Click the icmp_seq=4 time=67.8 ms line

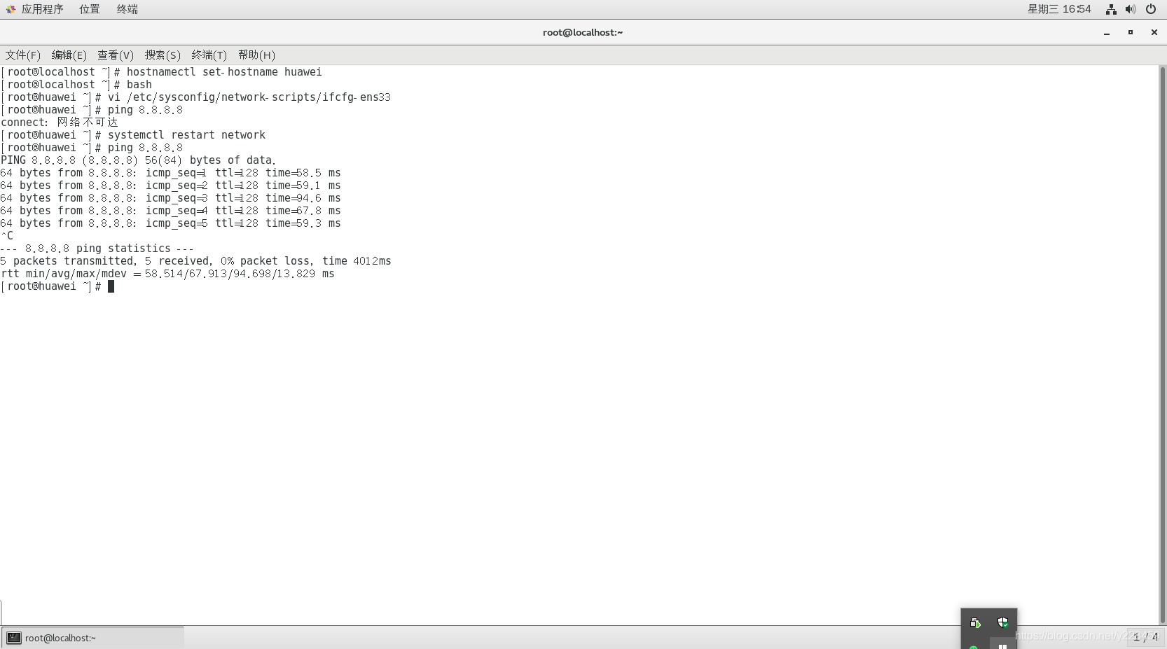(171, 211)
